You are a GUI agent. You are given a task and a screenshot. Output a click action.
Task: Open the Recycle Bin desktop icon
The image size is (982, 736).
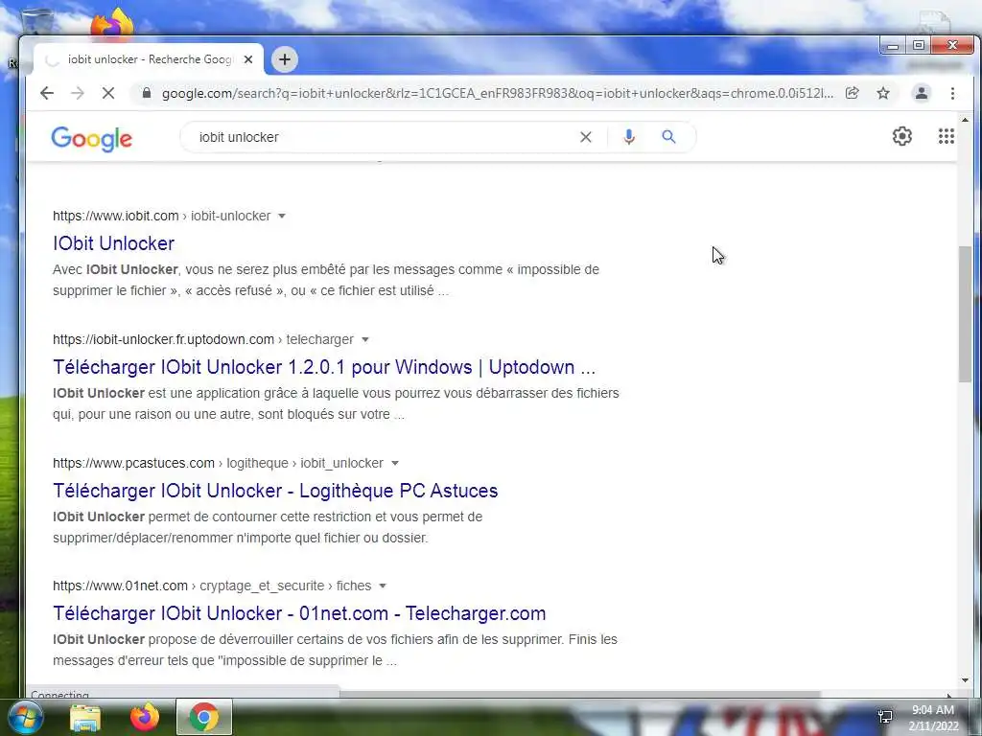(x=36, y=22)
